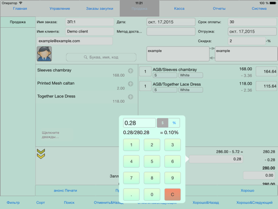Copy address back with left arrow icon

212,57
